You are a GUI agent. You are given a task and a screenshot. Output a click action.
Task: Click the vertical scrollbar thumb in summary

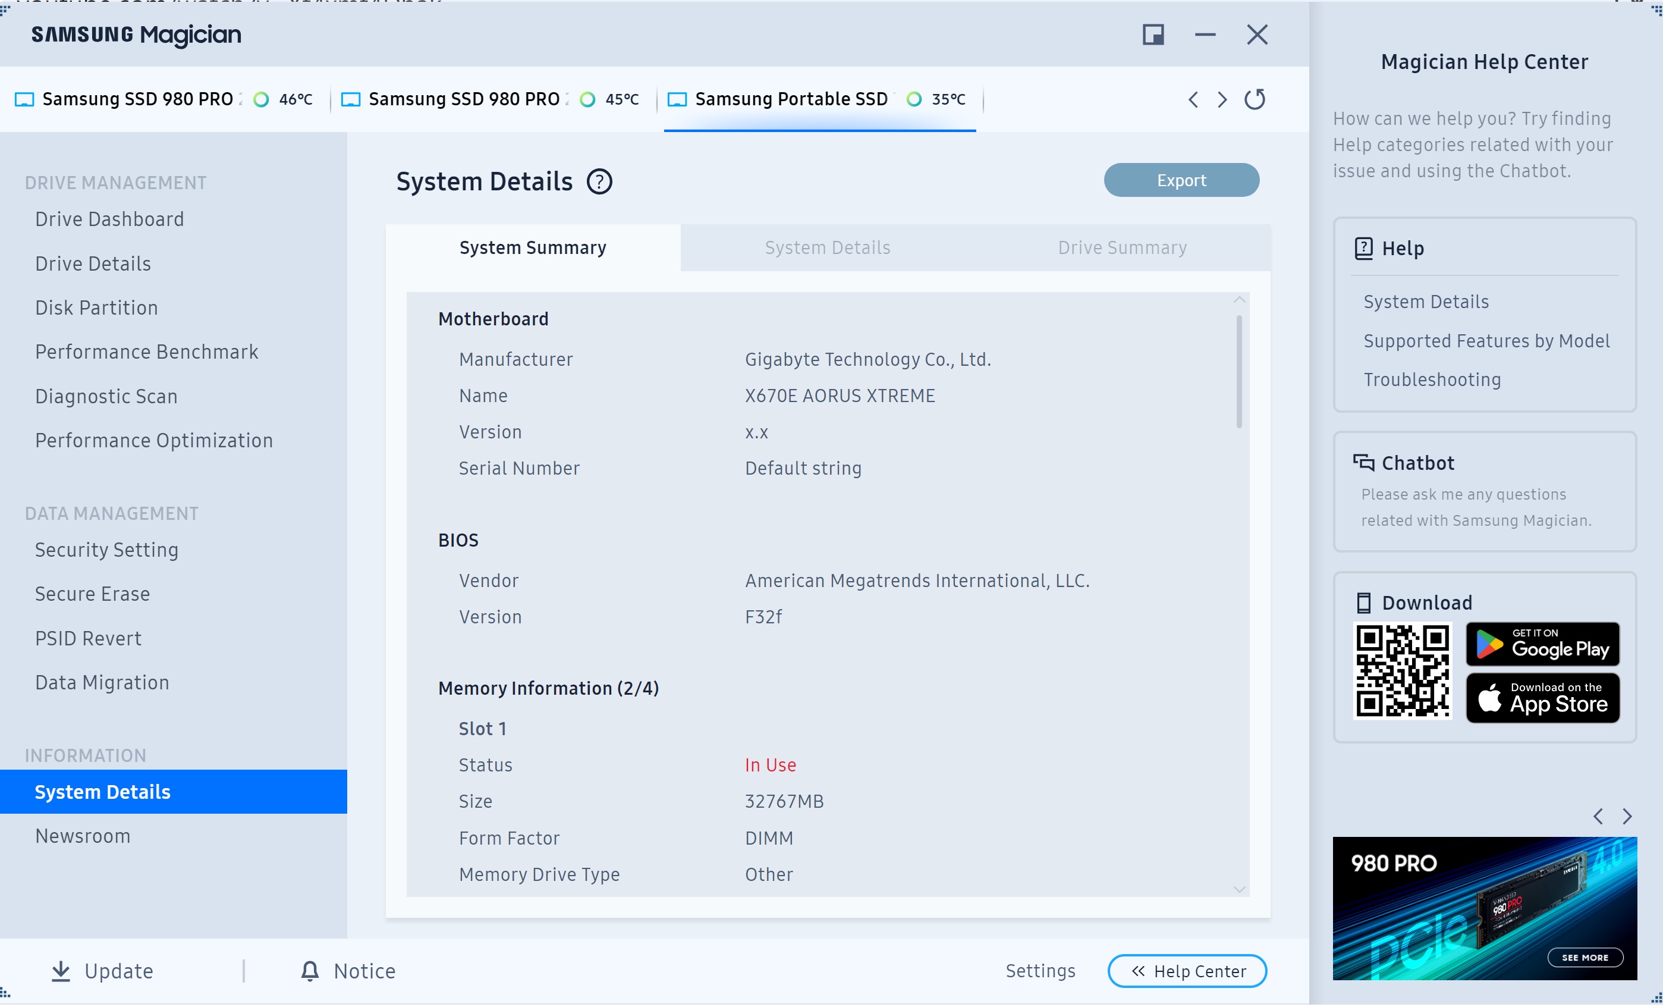[x=1239, y=372]
